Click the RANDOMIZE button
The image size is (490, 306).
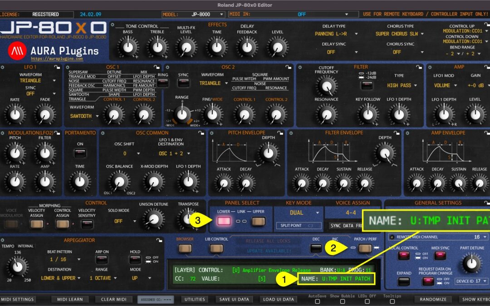pos(433,299)
